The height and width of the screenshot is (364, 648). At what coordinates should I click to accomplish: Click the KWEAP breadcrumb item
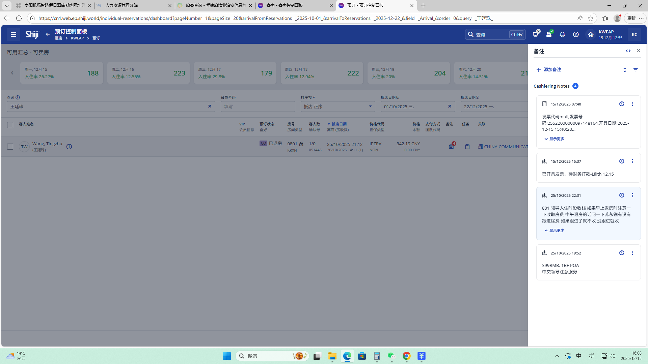77,38
